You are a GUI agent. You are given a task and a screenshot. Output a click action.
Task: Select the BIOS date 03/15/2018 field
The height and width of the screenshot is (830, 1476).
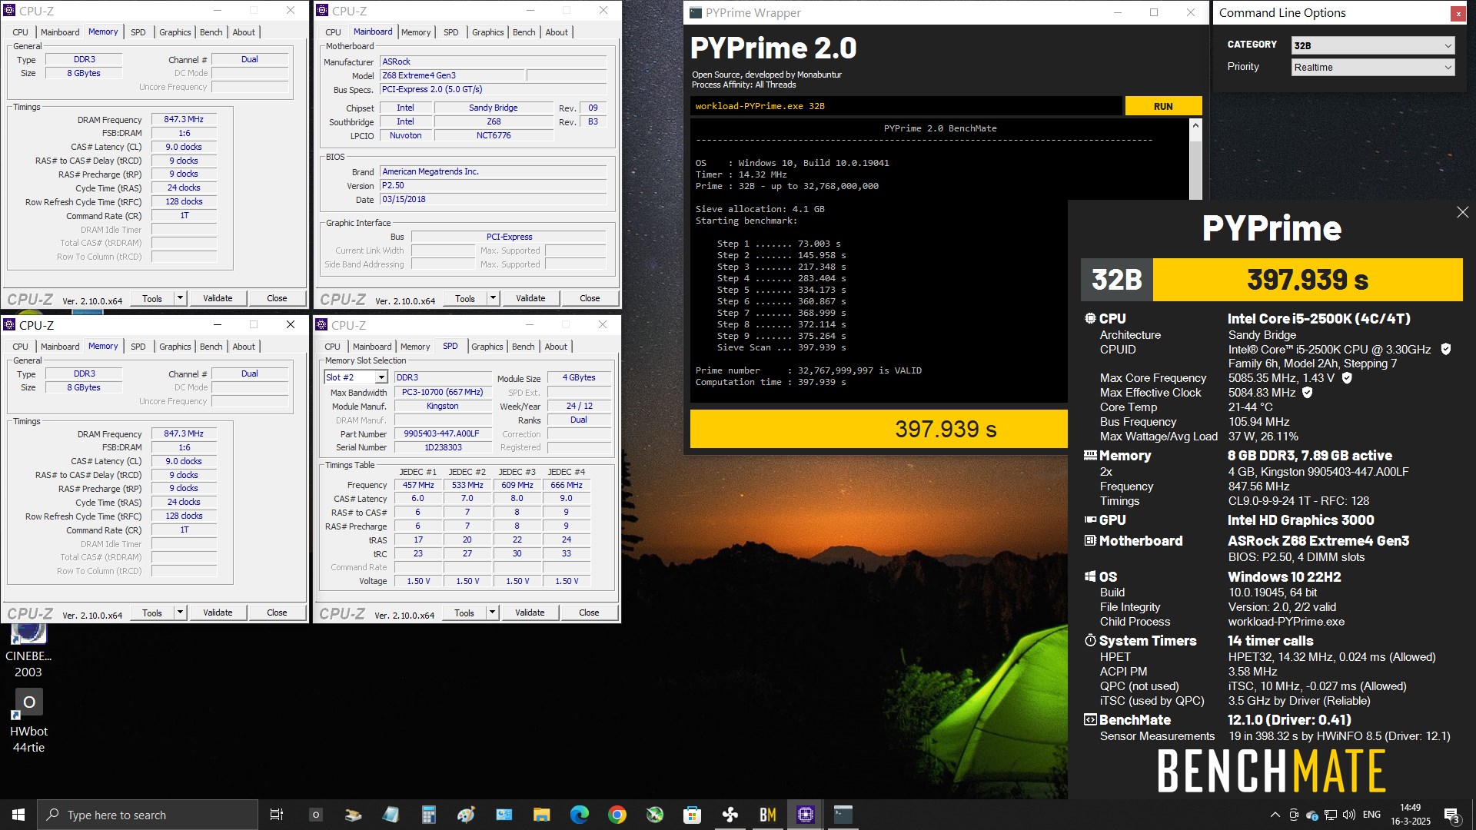point(494,199)
